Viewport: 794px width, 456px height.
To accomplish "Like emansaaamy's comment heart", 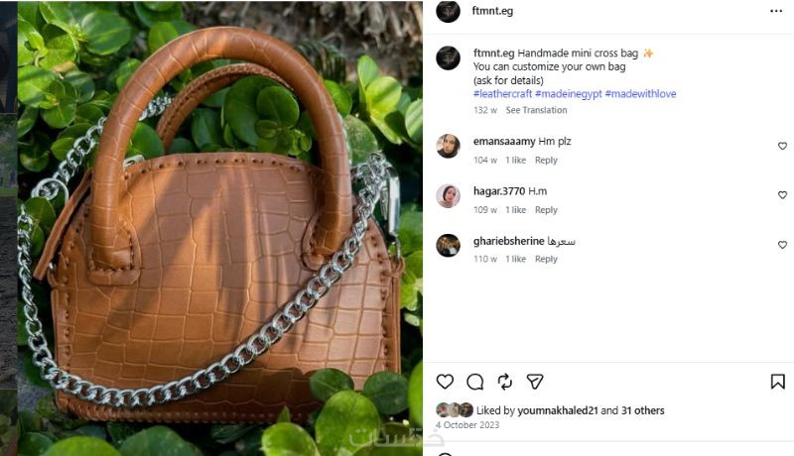I will coord(782,146).
